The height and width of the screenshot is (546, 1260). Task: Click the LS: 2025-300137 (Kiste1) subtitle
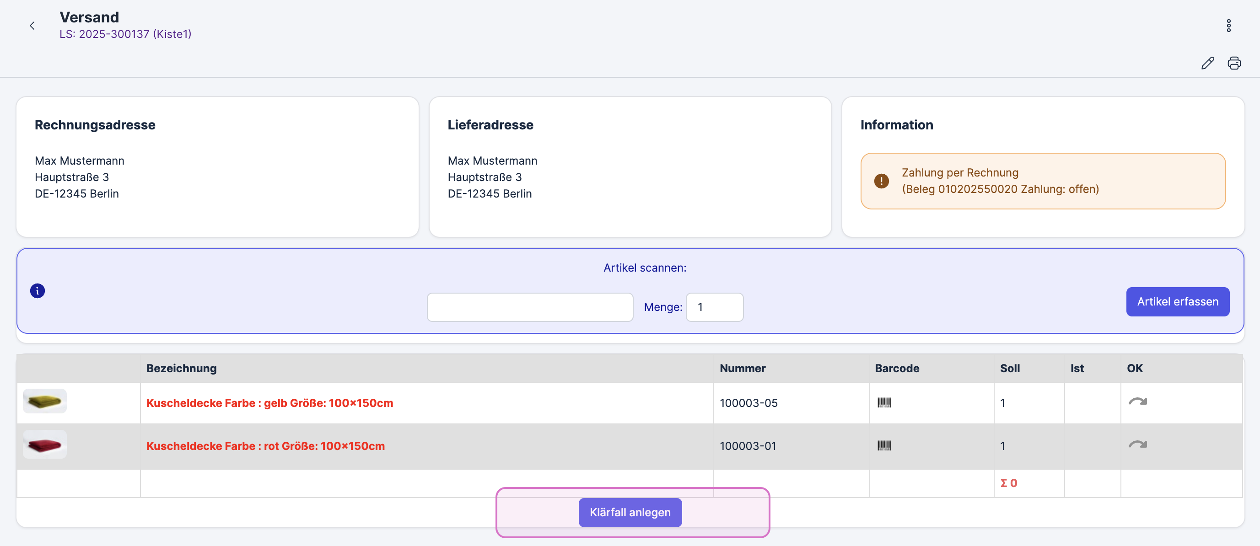point(125,34)
